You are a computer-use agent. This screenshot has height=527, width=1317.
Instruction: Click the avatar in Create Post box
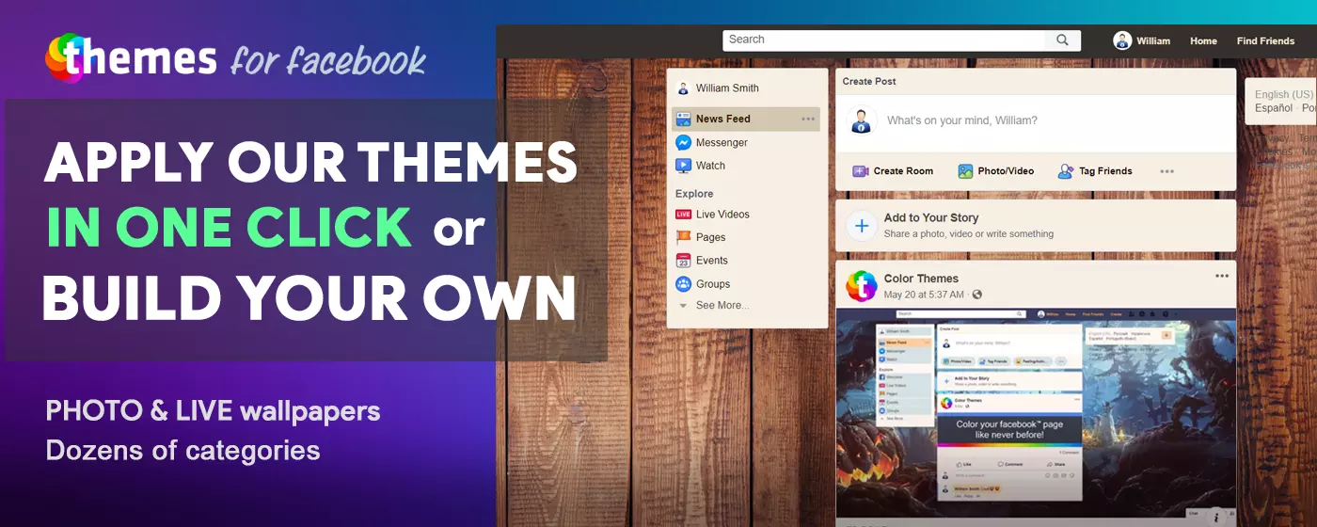click(862, 120)
